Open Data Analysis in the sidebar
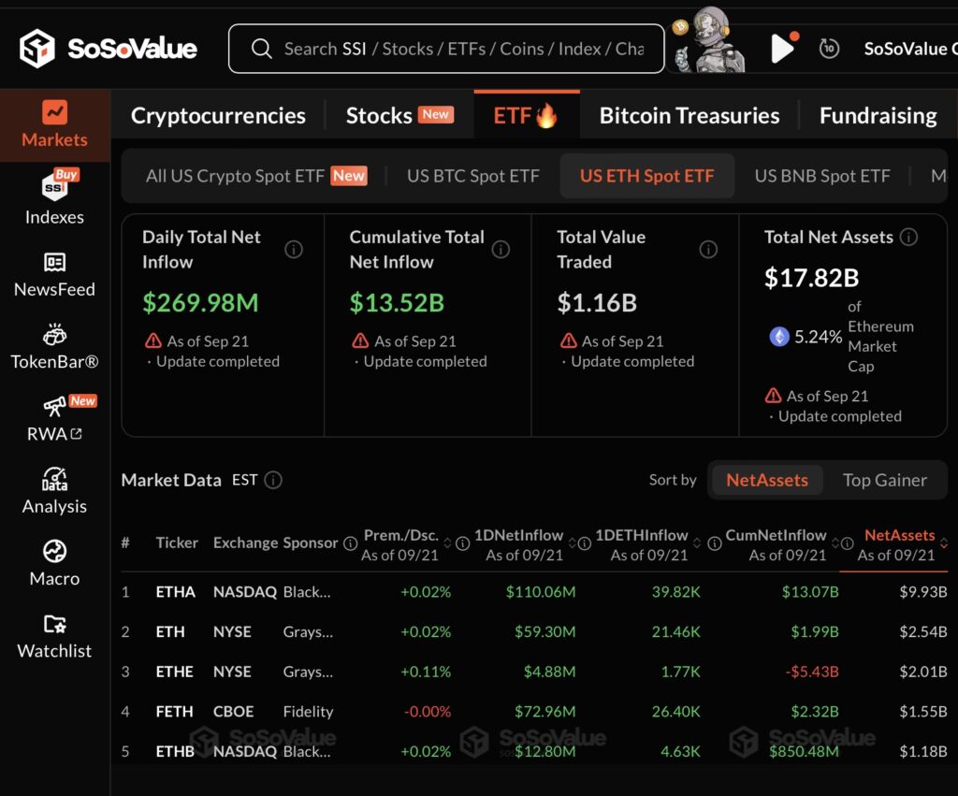This screenshot has width=958, height=796. tap(55, 492)
